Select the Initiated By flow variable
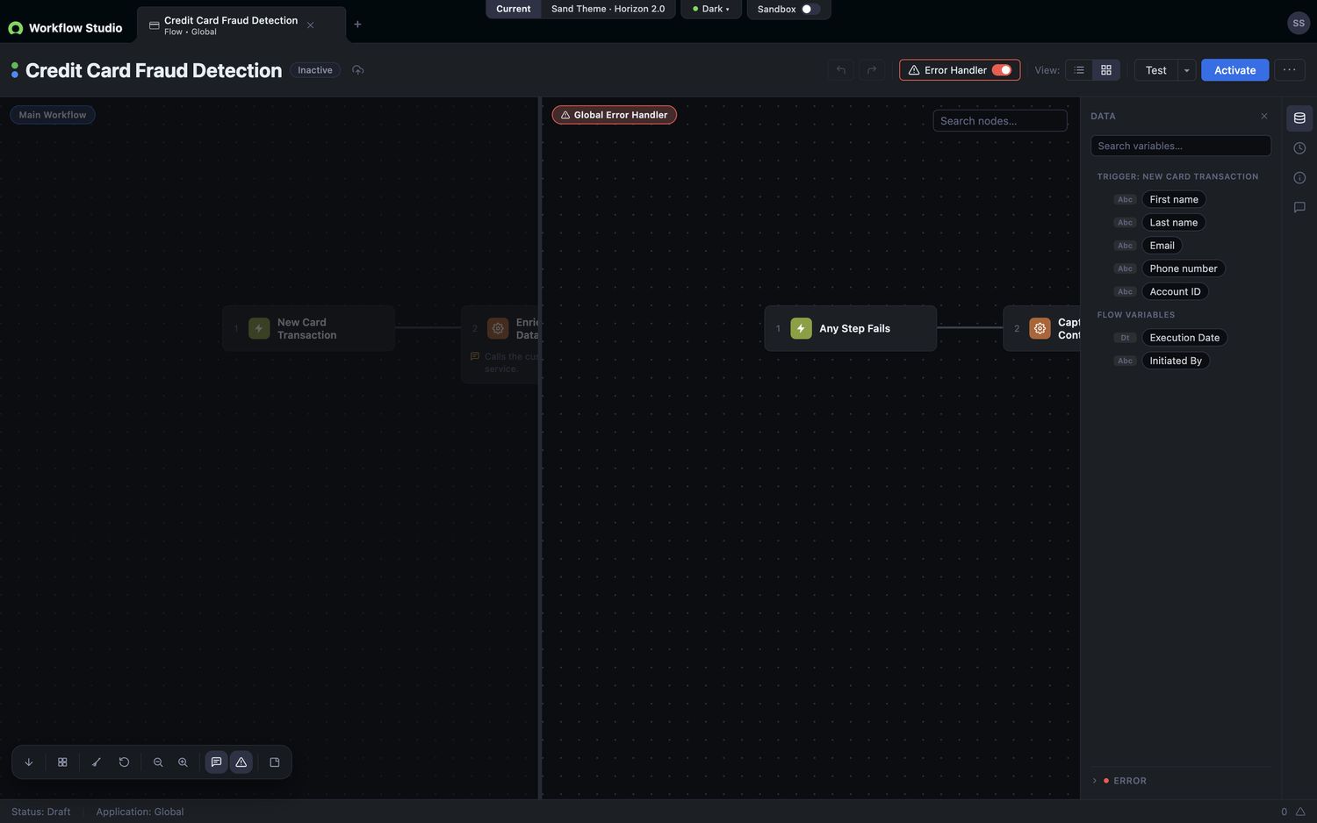 pos(1176,361)
